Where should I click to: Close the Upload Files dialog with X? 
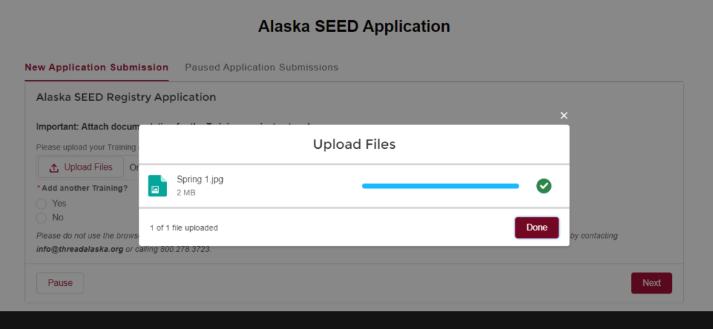click(x=564, y=115)
